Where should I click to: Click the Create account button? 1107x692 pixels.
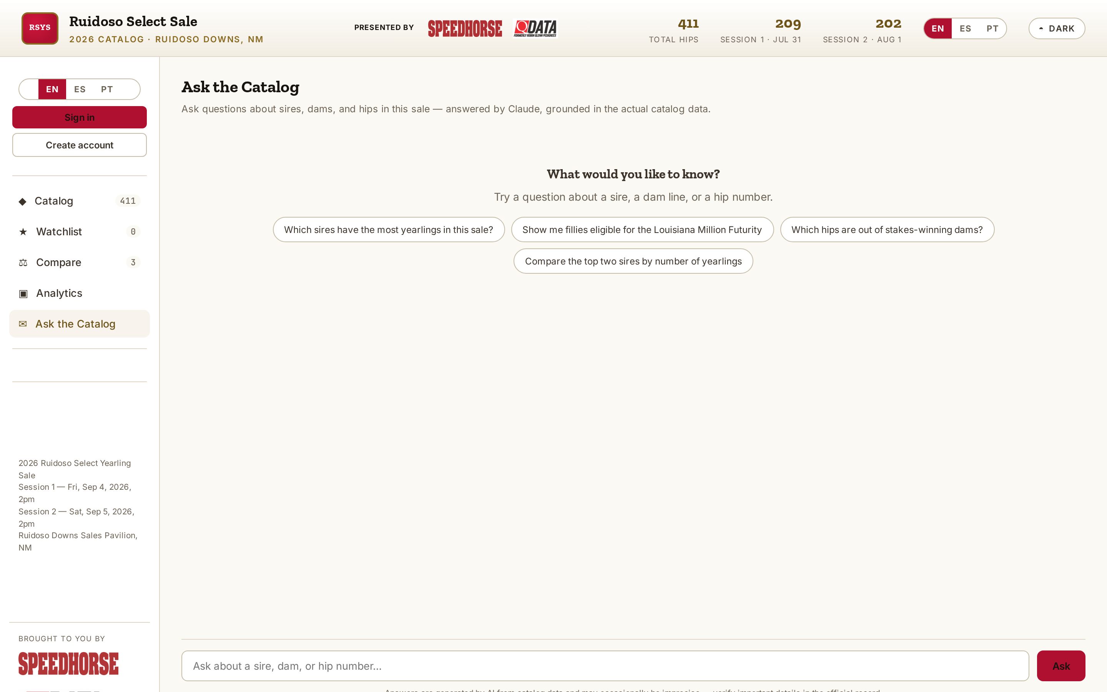pos(80,145)
